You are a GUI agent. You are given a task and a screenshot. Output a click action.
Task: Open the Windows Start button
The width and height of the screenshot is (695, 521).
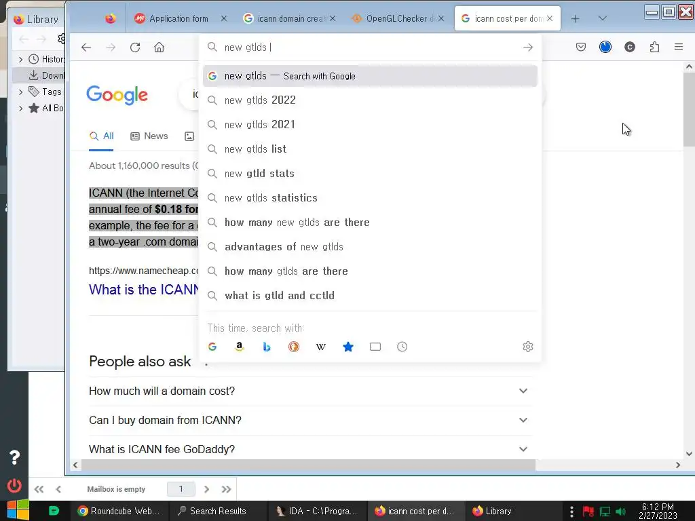point(18,510)
